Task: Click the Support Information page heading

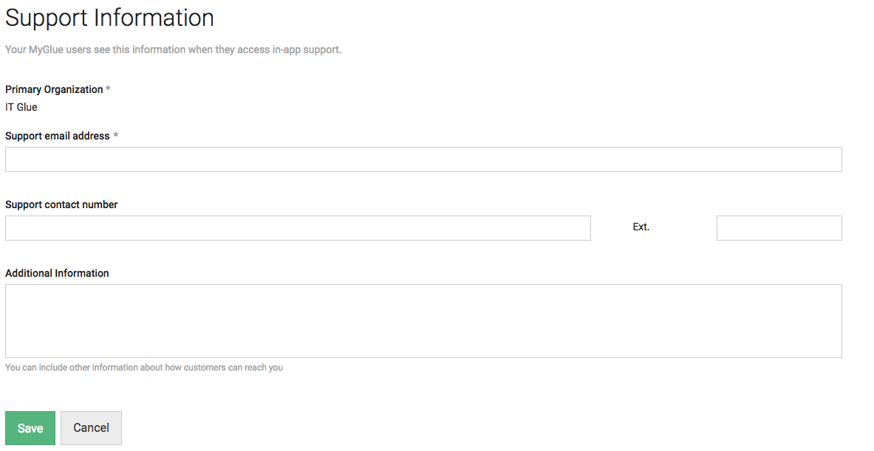Action: (109, 18)
